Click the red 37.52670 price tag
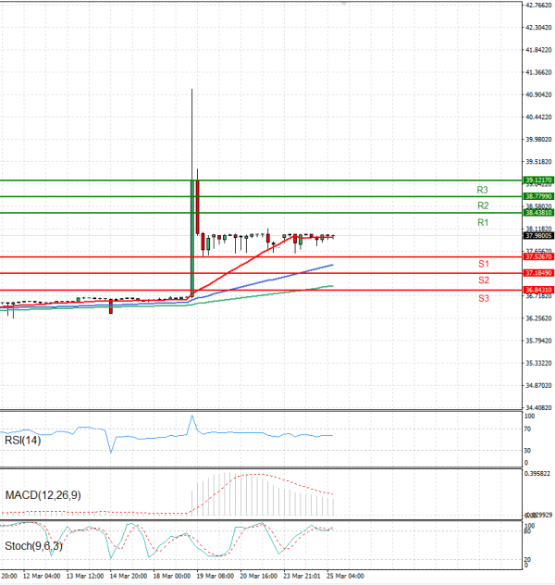This screenshot has width=555, height=585. (537, 256)
